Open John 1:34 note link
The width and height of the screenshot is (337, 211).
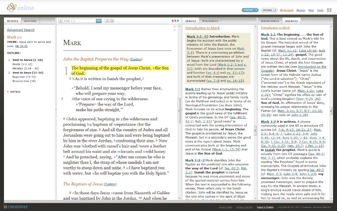point(299,115)
